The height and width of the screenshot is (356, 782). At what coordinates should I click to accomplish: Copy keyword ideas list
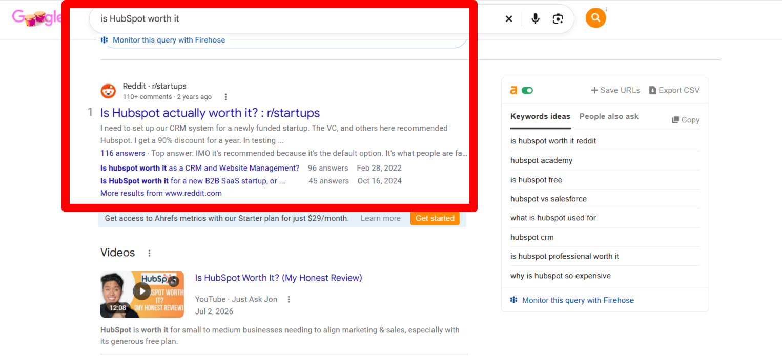686,120
